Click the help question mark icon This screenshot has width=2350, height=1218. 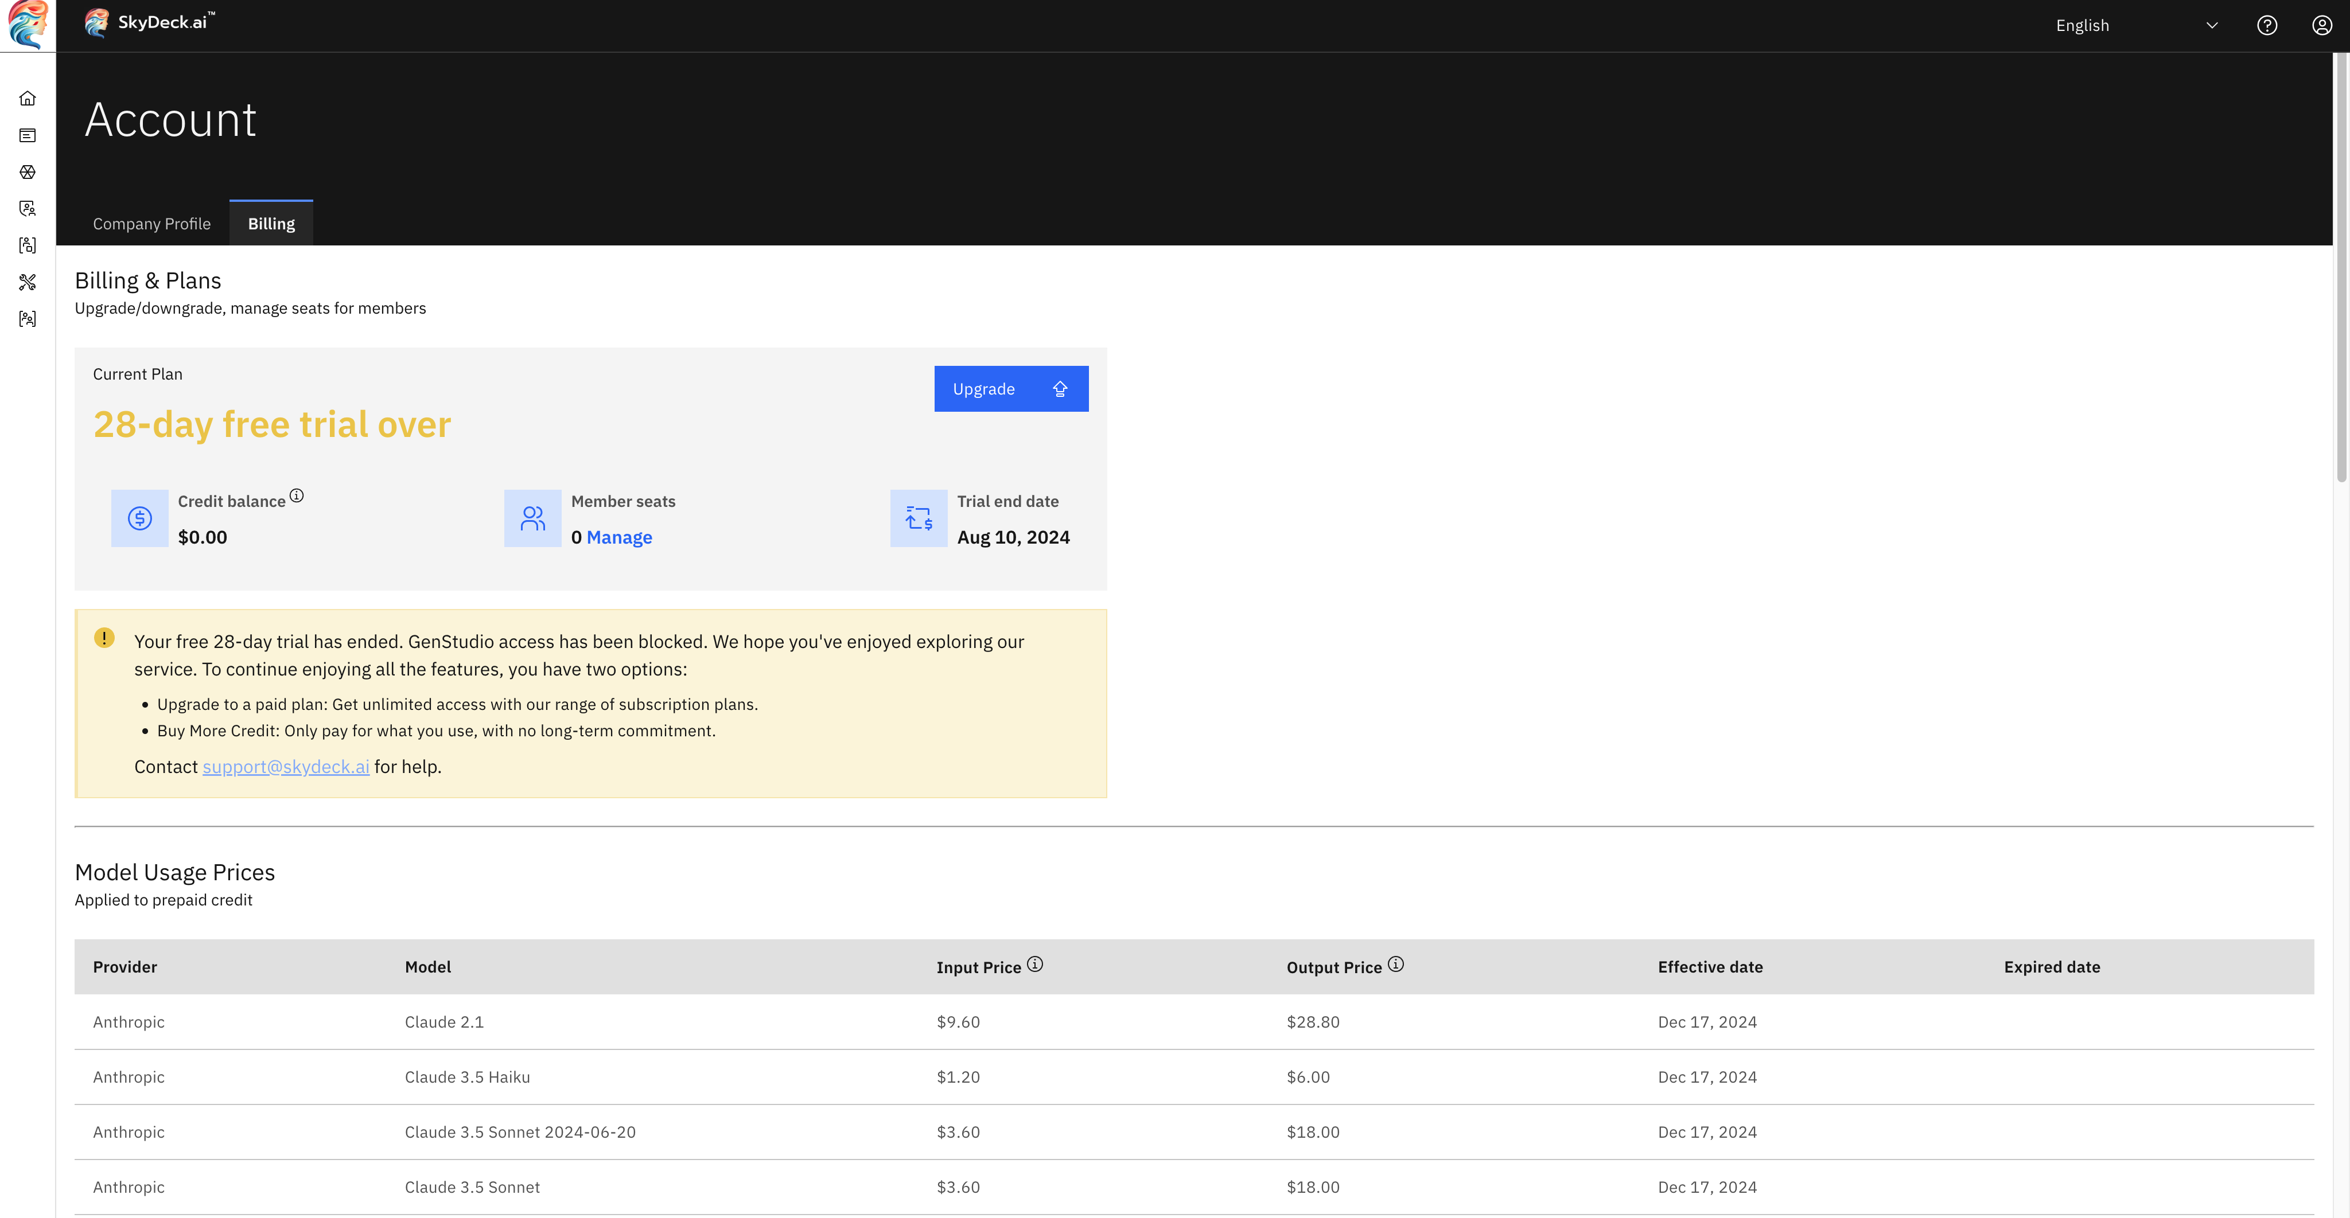pyautogui.click(x=2267, y=26)
